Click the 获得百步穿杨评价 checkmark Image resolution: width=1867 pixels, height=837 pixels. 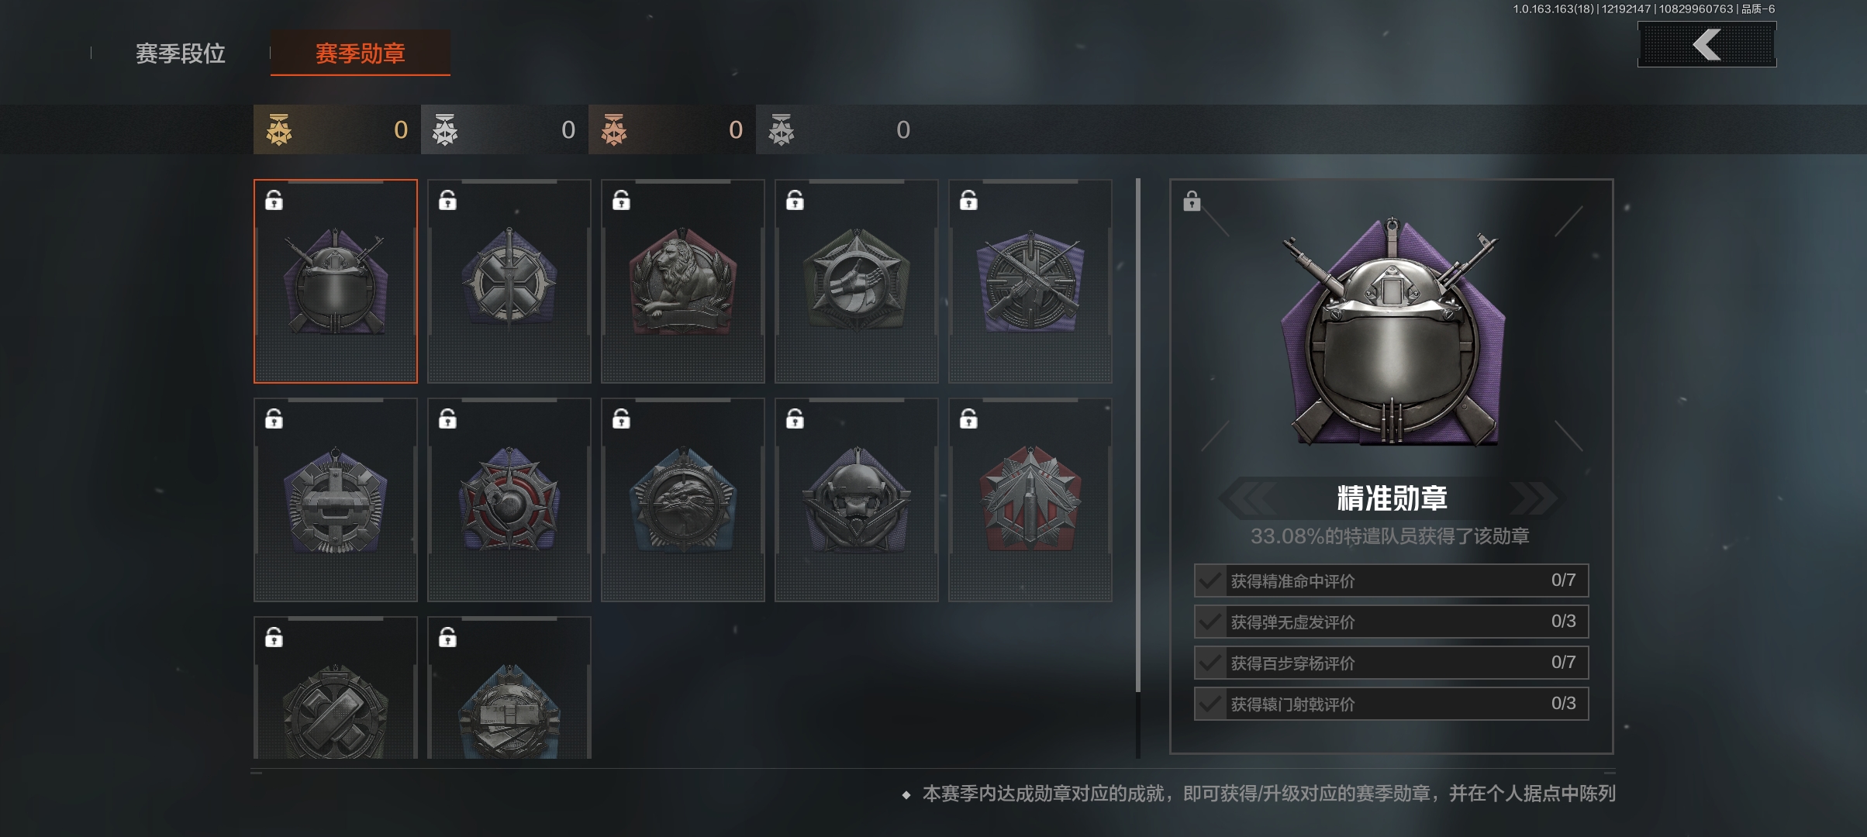(1210, 663)
